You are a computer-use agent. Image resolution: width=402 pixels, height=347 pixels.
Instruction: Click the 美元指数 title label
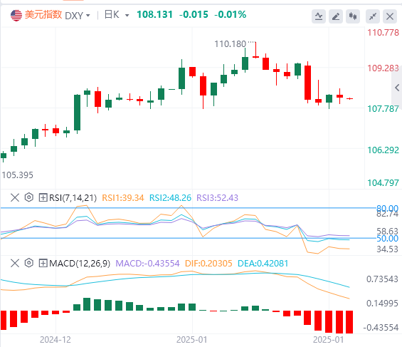pos(43,15)
